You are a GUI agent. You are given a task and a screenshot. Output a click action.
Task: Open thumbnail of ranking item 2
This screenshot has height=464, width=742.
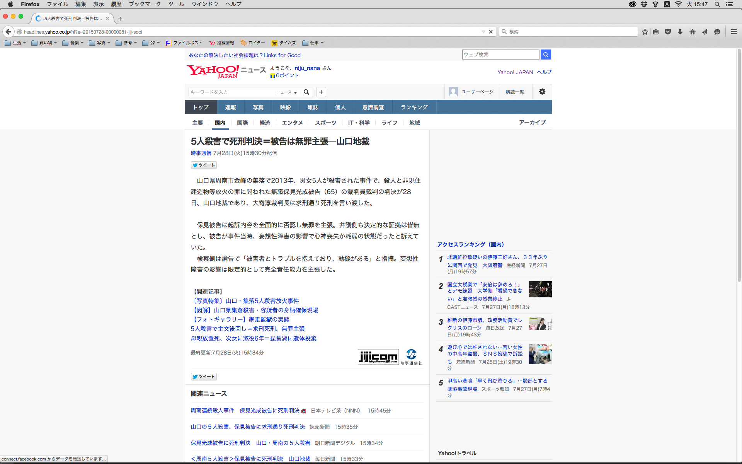tap(540, 289)
